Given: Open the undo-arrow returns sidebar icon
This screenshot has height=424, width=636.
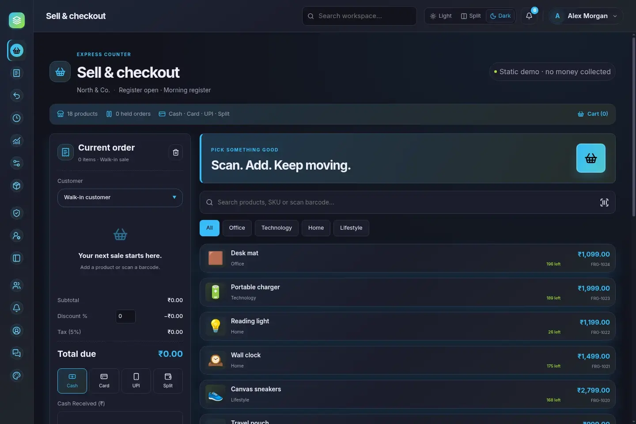Looking at the screenshot, I should [17, 96].
